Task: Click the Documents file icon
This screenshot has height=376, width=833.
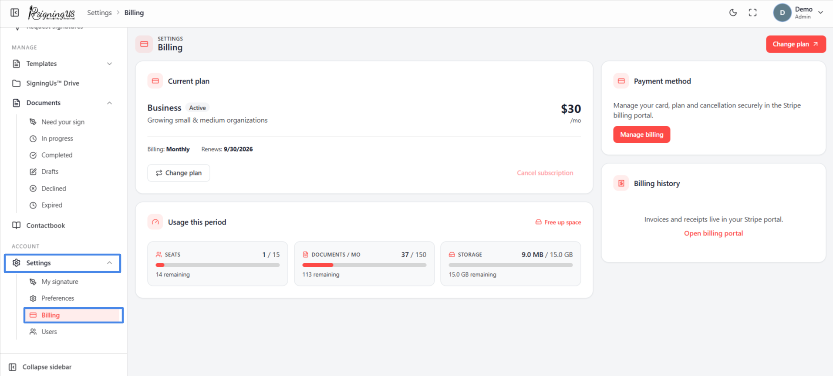Action: (x=16, y=103)
